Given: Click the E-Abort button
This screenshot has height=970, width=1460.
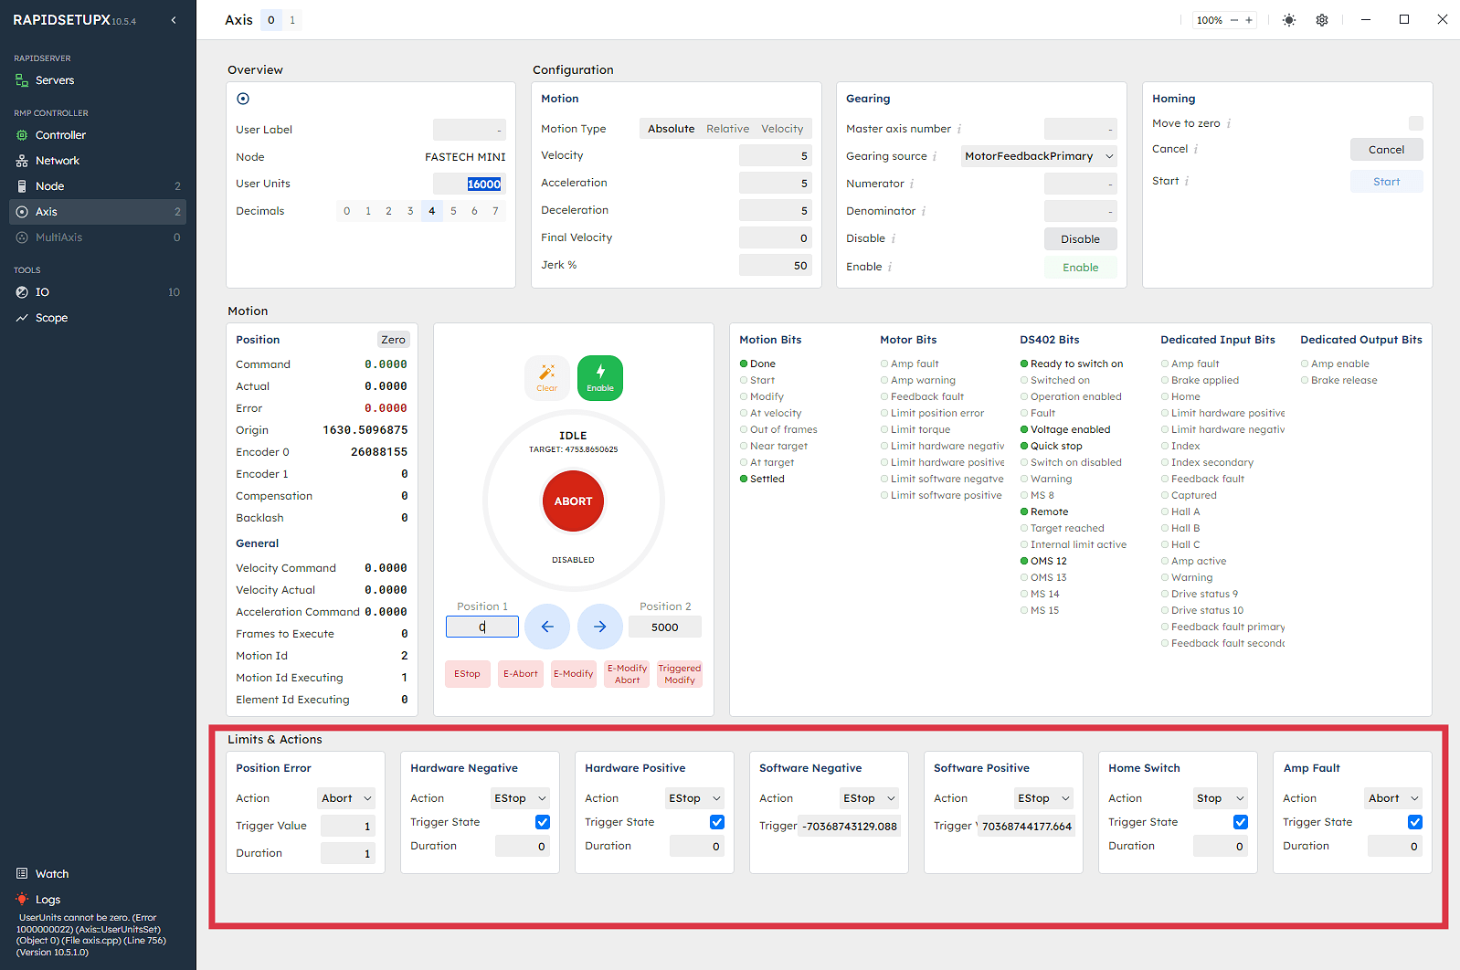Looking at the screenshot, I should pos(521,674).
